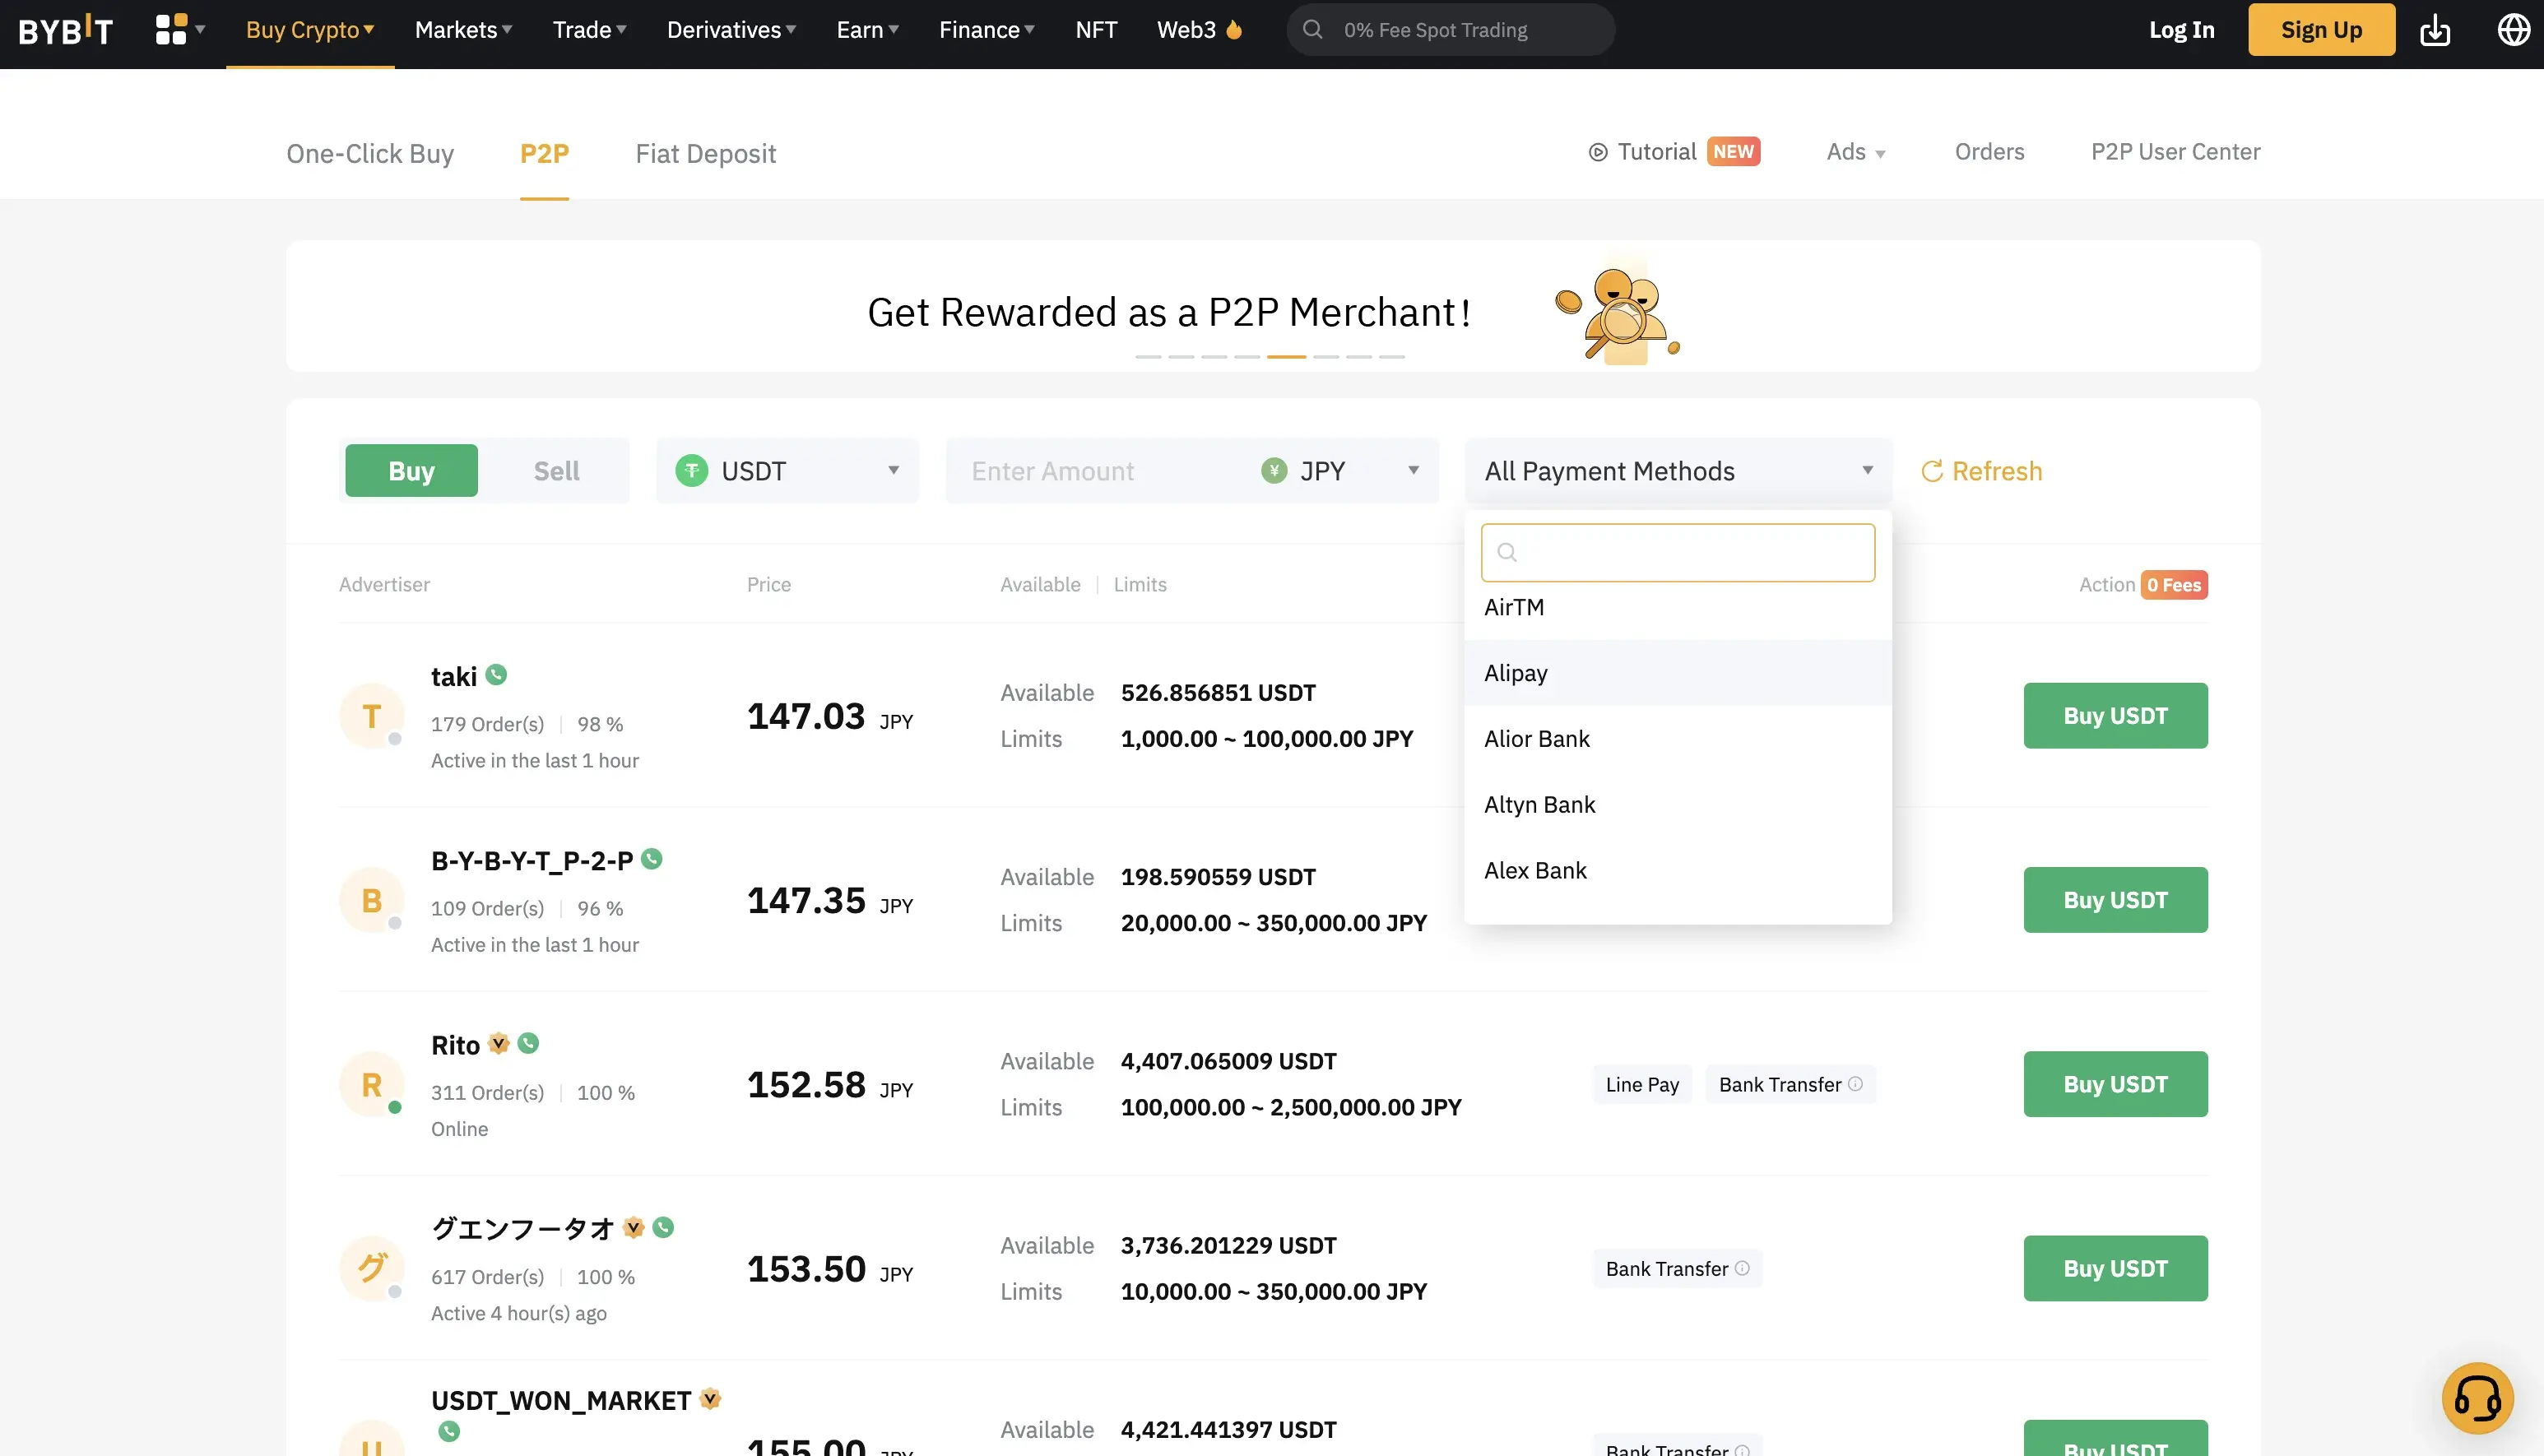
Task: Open the JPY currency dropdown
Action: coord(1340,471)
